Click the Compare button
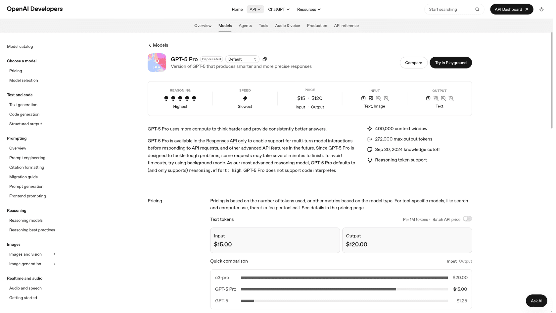Image resolution: width=556 pixels, height=313 pixels. coord(414,63)
